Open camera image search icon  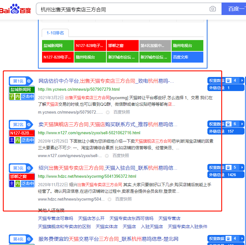click(x=213, y=9)
